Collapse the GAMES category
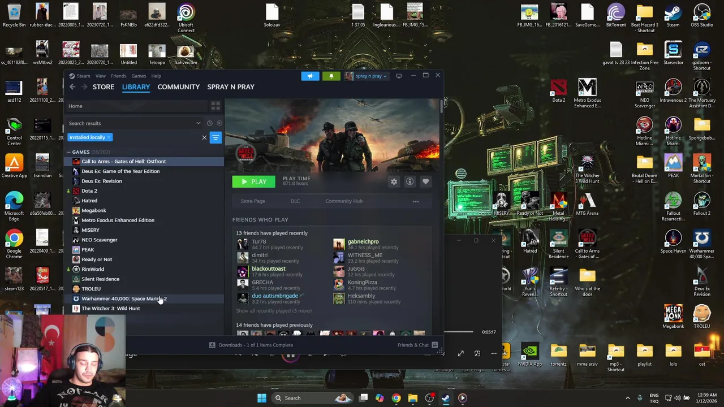Viewport: 724px width, 407px height. tap(68, 152)
